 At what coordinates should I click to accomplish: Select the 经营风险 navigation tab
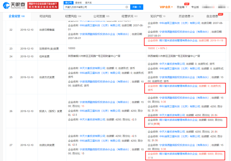tap(73, 16)
